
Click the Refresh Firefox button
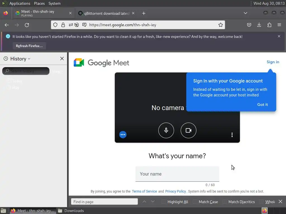tap(29, 46)
